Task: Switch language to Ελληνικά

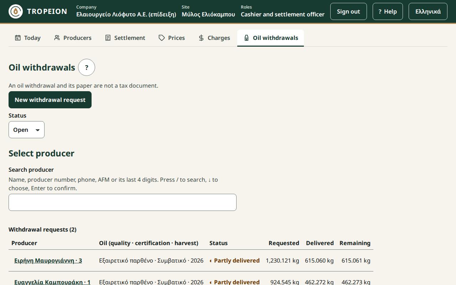Action: click(428, 11)
